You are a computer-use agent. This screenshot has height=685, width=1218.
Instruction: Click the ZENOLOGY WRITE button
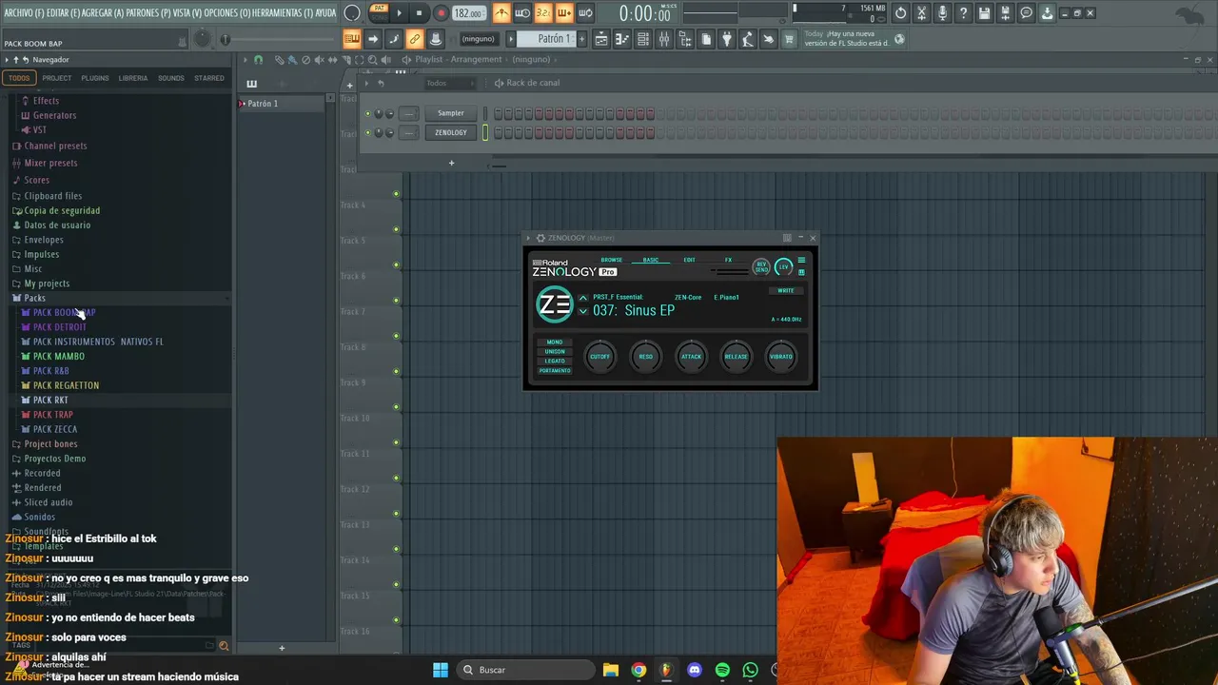click(x=786, y=291)
